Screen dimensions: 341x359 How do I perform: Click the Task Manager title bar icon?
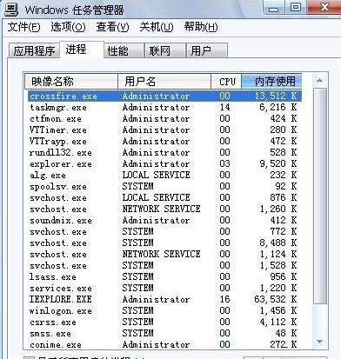pos(11,9)
